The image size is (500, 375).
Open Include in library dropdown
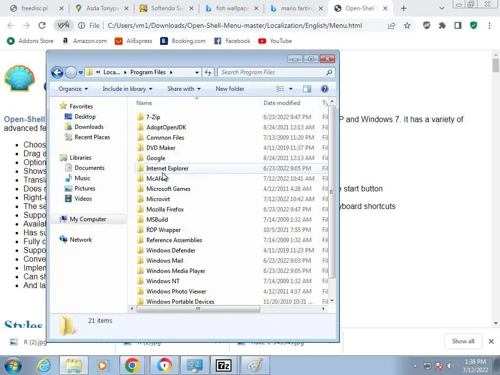pos(127,89)
